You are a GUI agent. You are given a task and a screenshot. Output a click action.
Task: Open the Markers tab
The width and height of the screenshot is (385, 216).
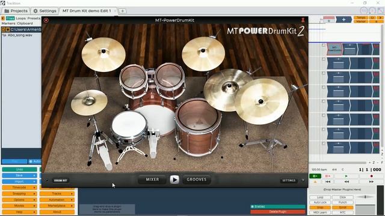8,23
